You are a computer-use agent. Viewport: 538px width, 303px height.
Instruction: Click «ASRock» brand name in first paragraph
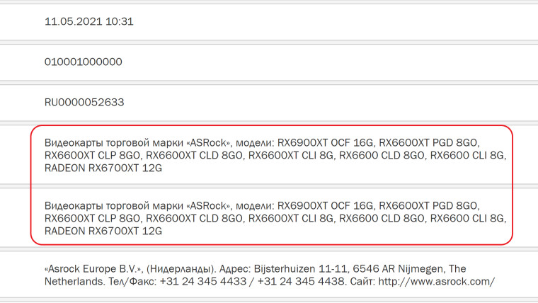[212, 141]
